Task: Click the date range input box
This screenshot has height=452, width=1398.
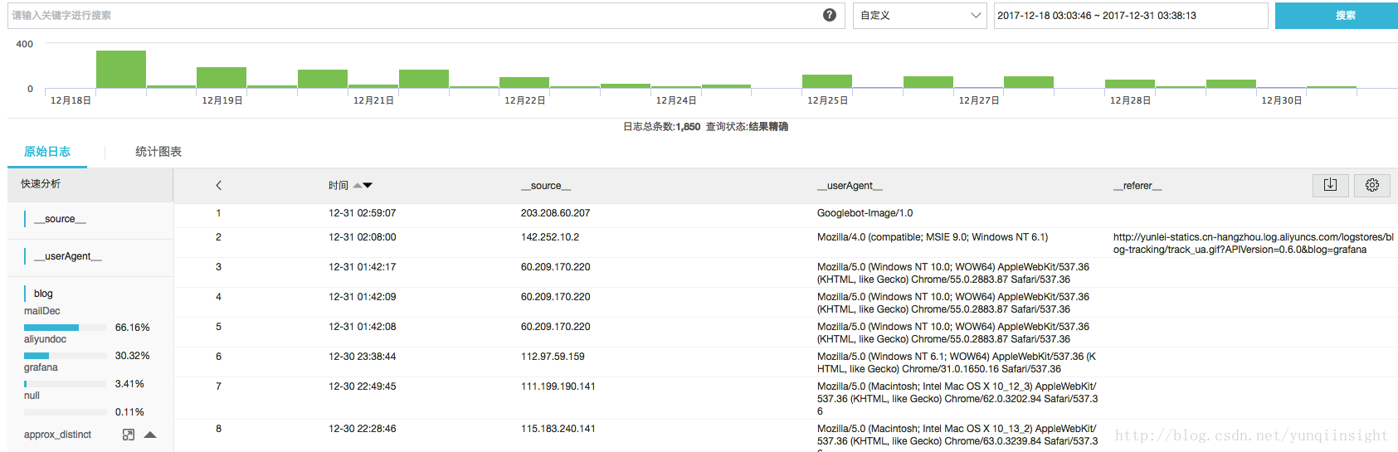Action: coord(1131,16)
